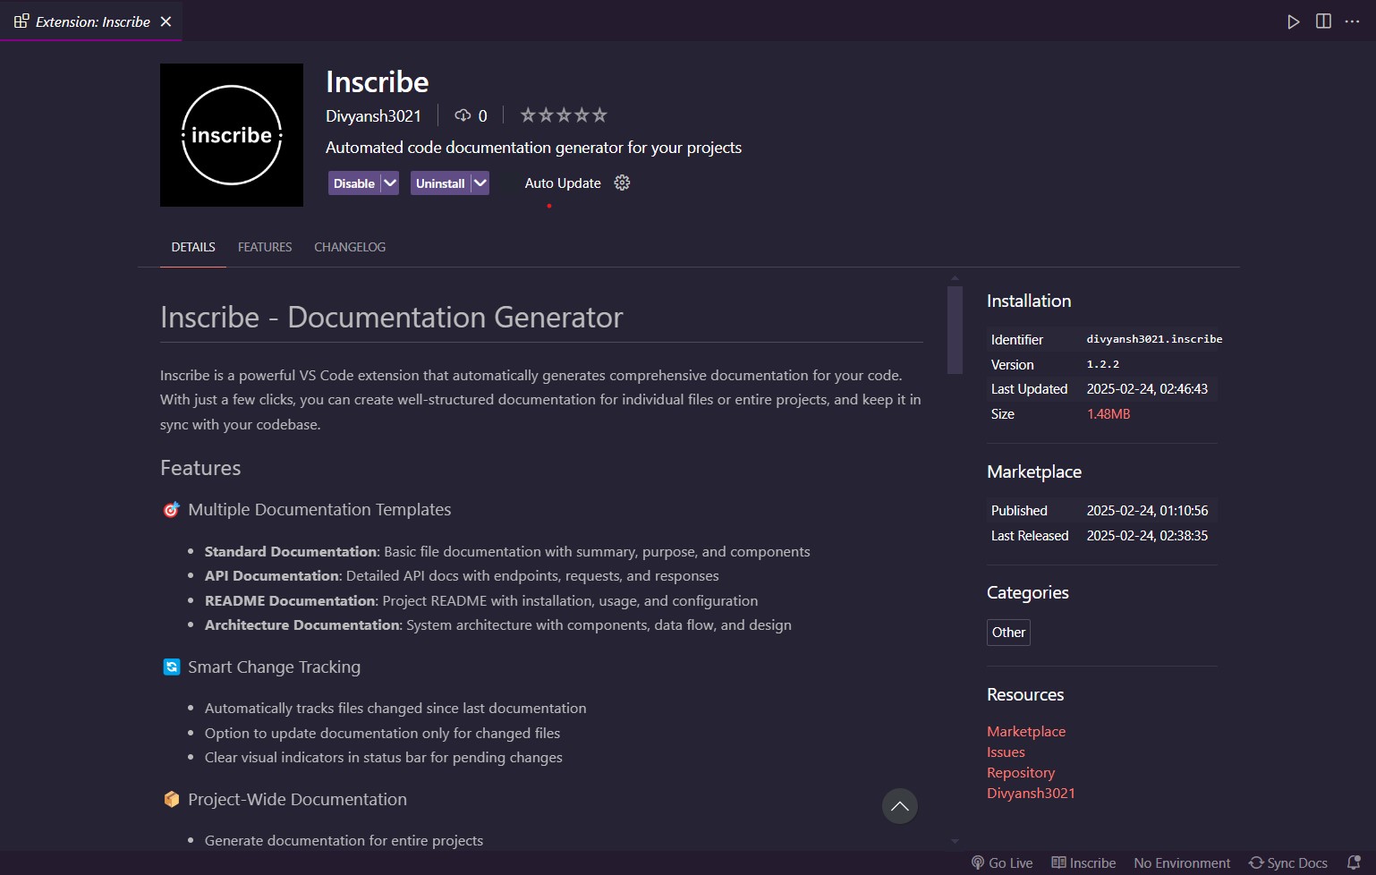Close the Extension: Inscribe tab

166,21
